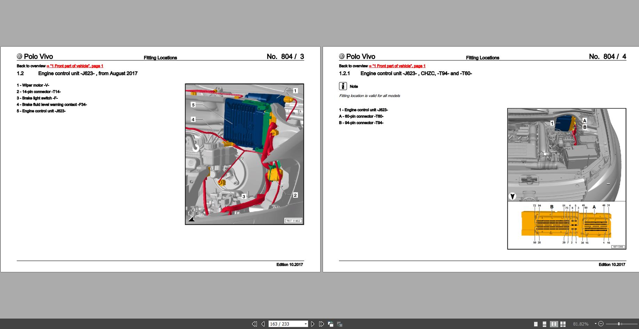
Task: Expand the zoom options menu arrow
Action: (x=595, y=324)
